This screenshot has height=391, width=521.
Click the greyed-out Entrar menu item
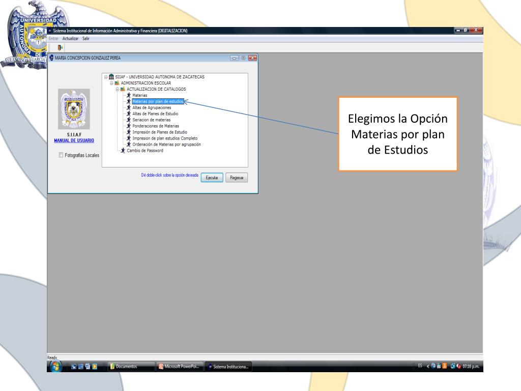(53, 39)
